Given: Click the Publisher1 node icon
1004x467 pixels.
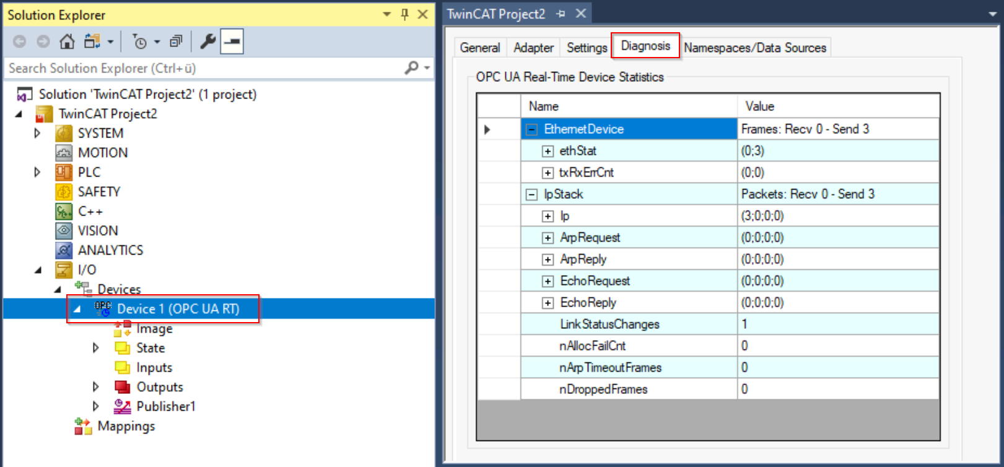Looking at the screenshot, I should pos(123,406).
